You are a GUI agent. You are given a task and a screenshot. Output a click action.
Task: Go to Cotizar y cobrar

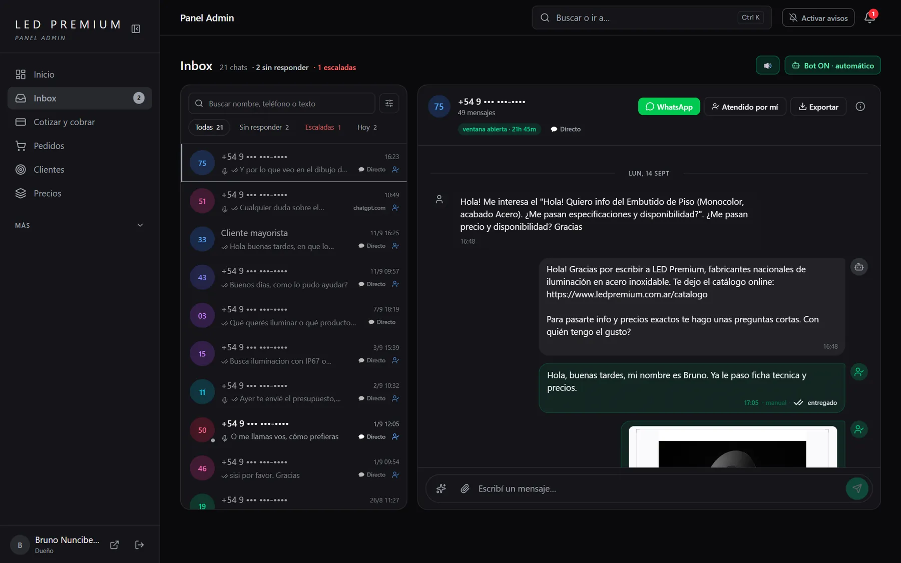click(80, 122)
